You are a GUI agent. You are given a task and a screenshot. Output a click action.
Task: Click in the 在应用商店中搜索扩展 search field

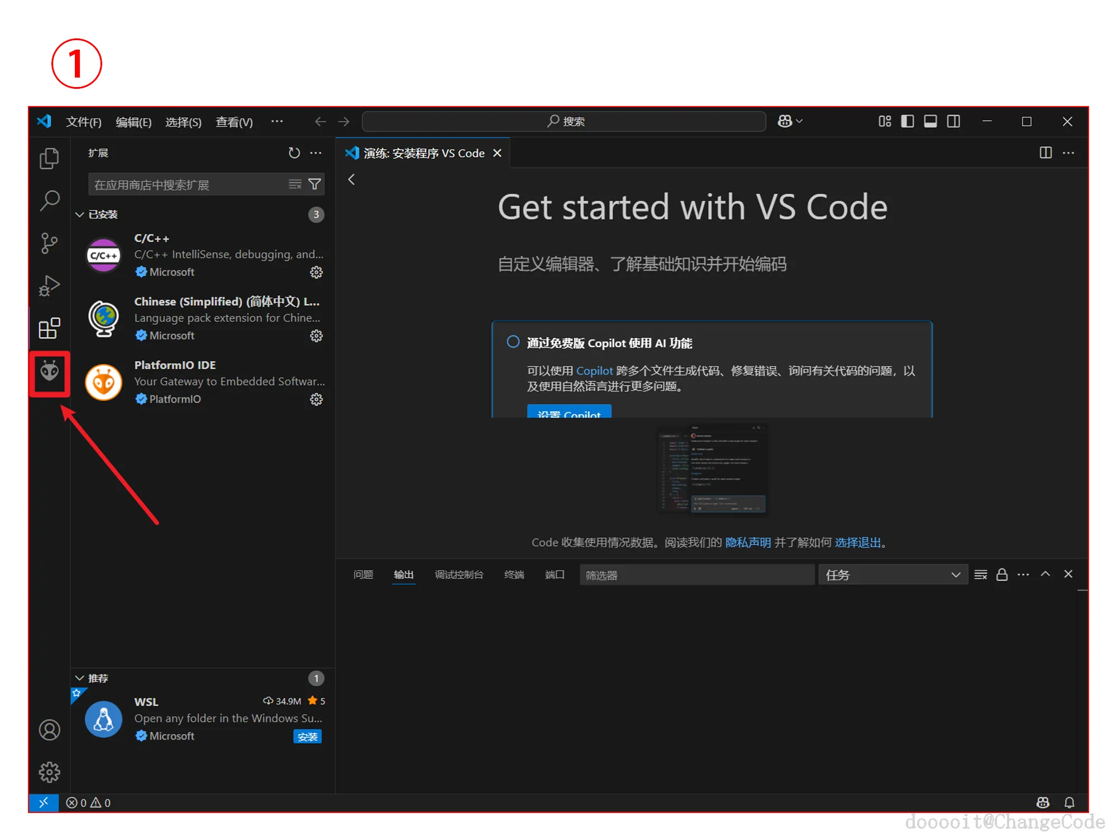[x=187, y=185]
